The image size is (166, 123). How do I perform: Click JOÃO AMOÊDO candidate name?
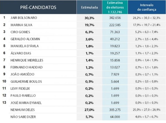tap(22, 74)
